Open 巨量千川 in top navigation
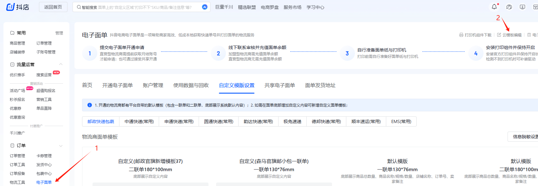 click(224, 7)
